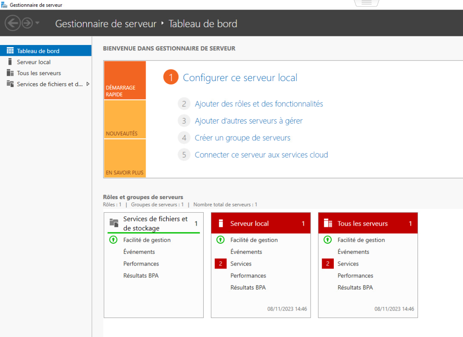This screenshot has width=463, height=337.
Task: Click the Rôles et groupes de serveurs heading
Action: pyautogui.click(x=143, y=197)
